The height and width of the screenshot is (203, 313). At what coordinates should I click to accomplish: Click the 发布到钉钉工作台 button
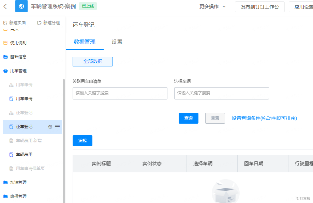click(260, 7)
